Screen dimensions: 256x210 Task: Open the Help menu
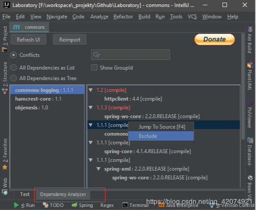[x=233, y=17]
